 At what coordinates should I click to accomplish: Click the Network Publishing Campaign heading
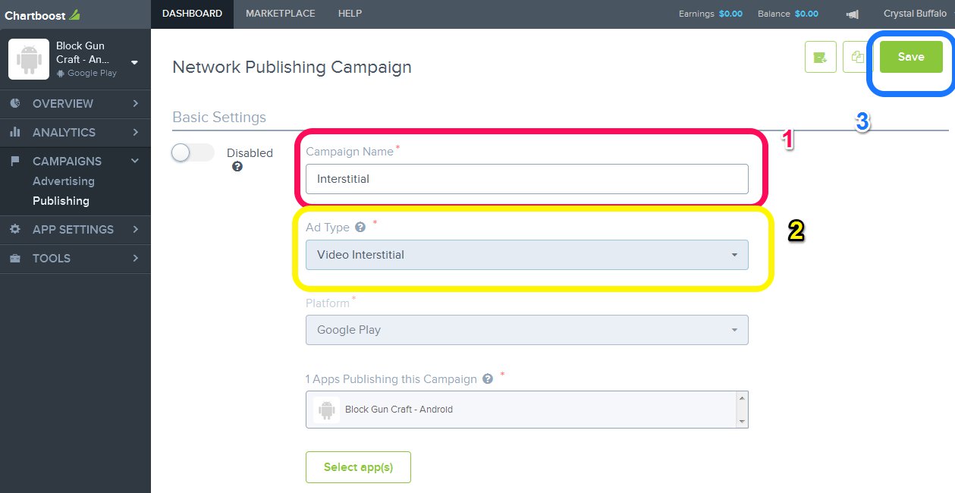[292, 67]
